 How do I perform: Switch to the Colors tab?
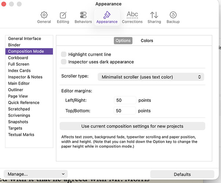147,41
